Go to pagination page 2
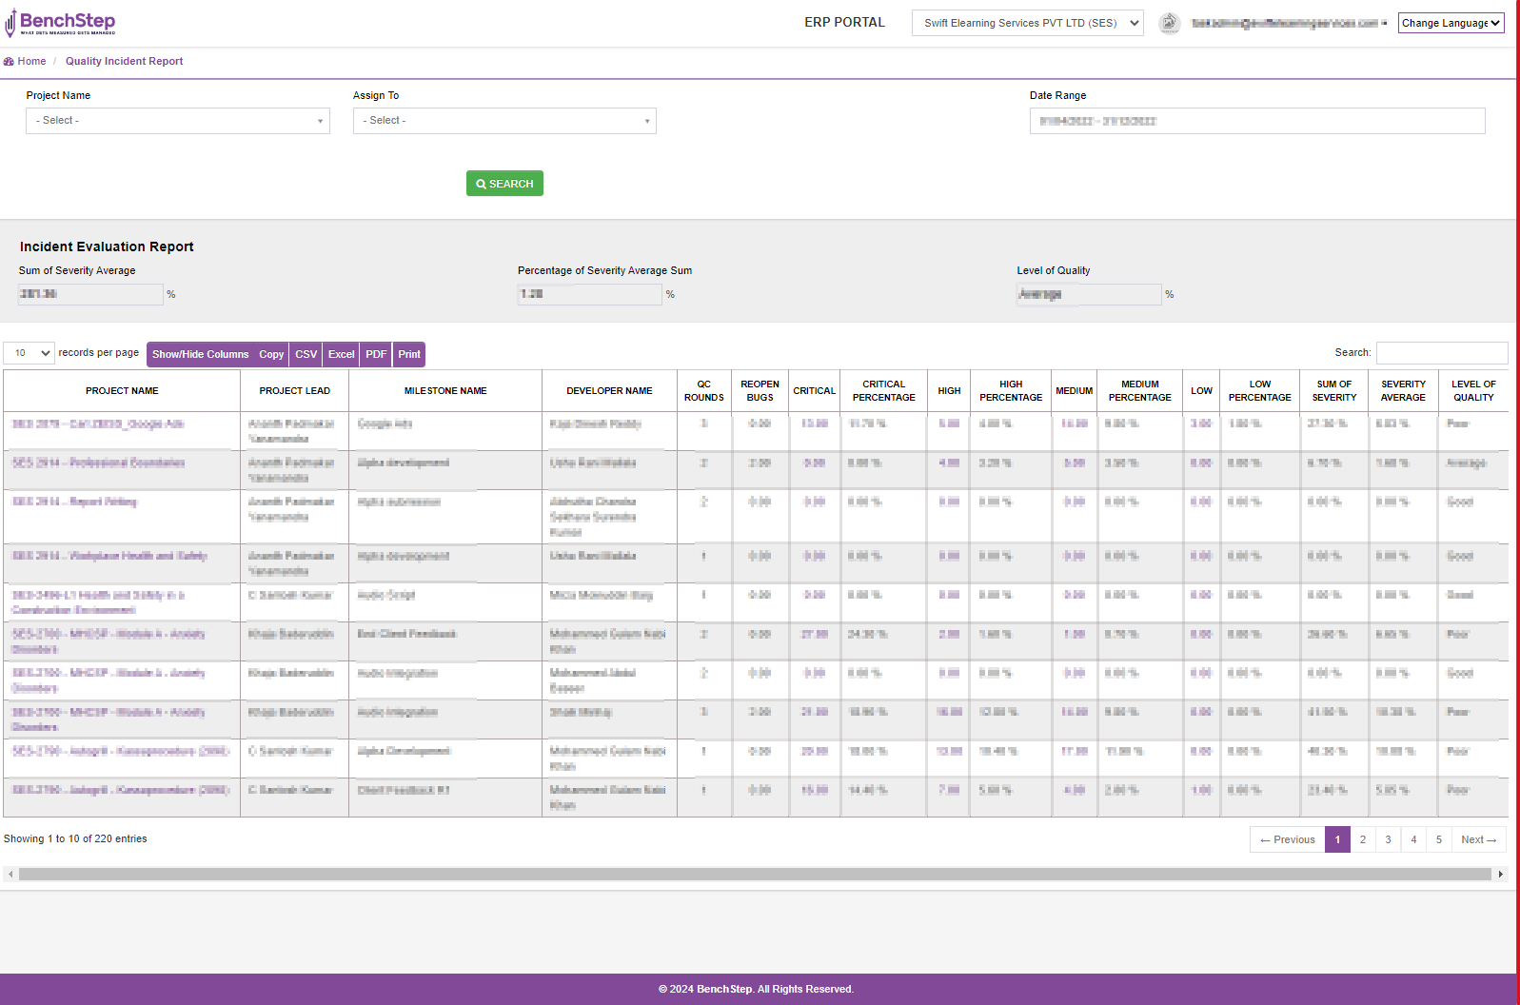Viewport: 1520px width, 1005px height. [1363, 839]
